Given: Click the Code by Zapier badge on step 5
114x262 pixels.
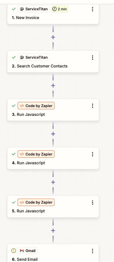Looking at the screenshot, I should pos(36,202).
